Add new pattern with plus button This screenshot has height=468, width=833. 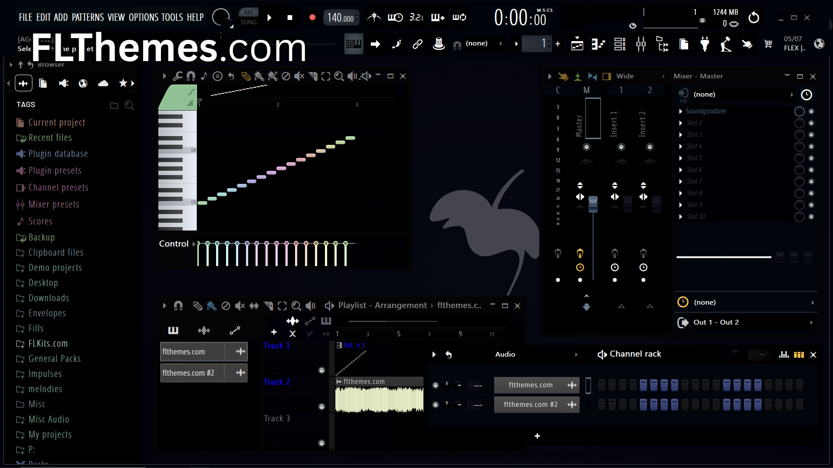point(558,44)
